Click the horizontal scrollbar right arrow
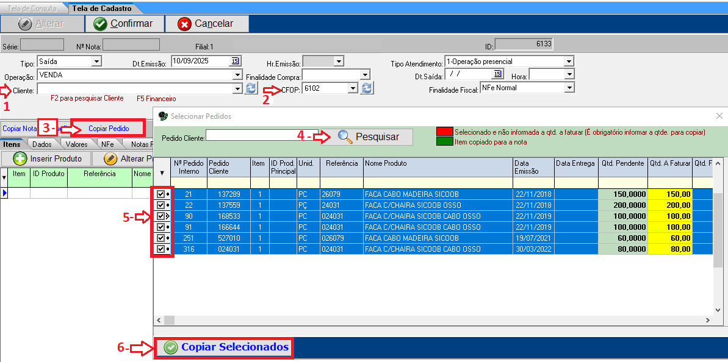Viewport: 728px width, 362px height. [708, 321]
